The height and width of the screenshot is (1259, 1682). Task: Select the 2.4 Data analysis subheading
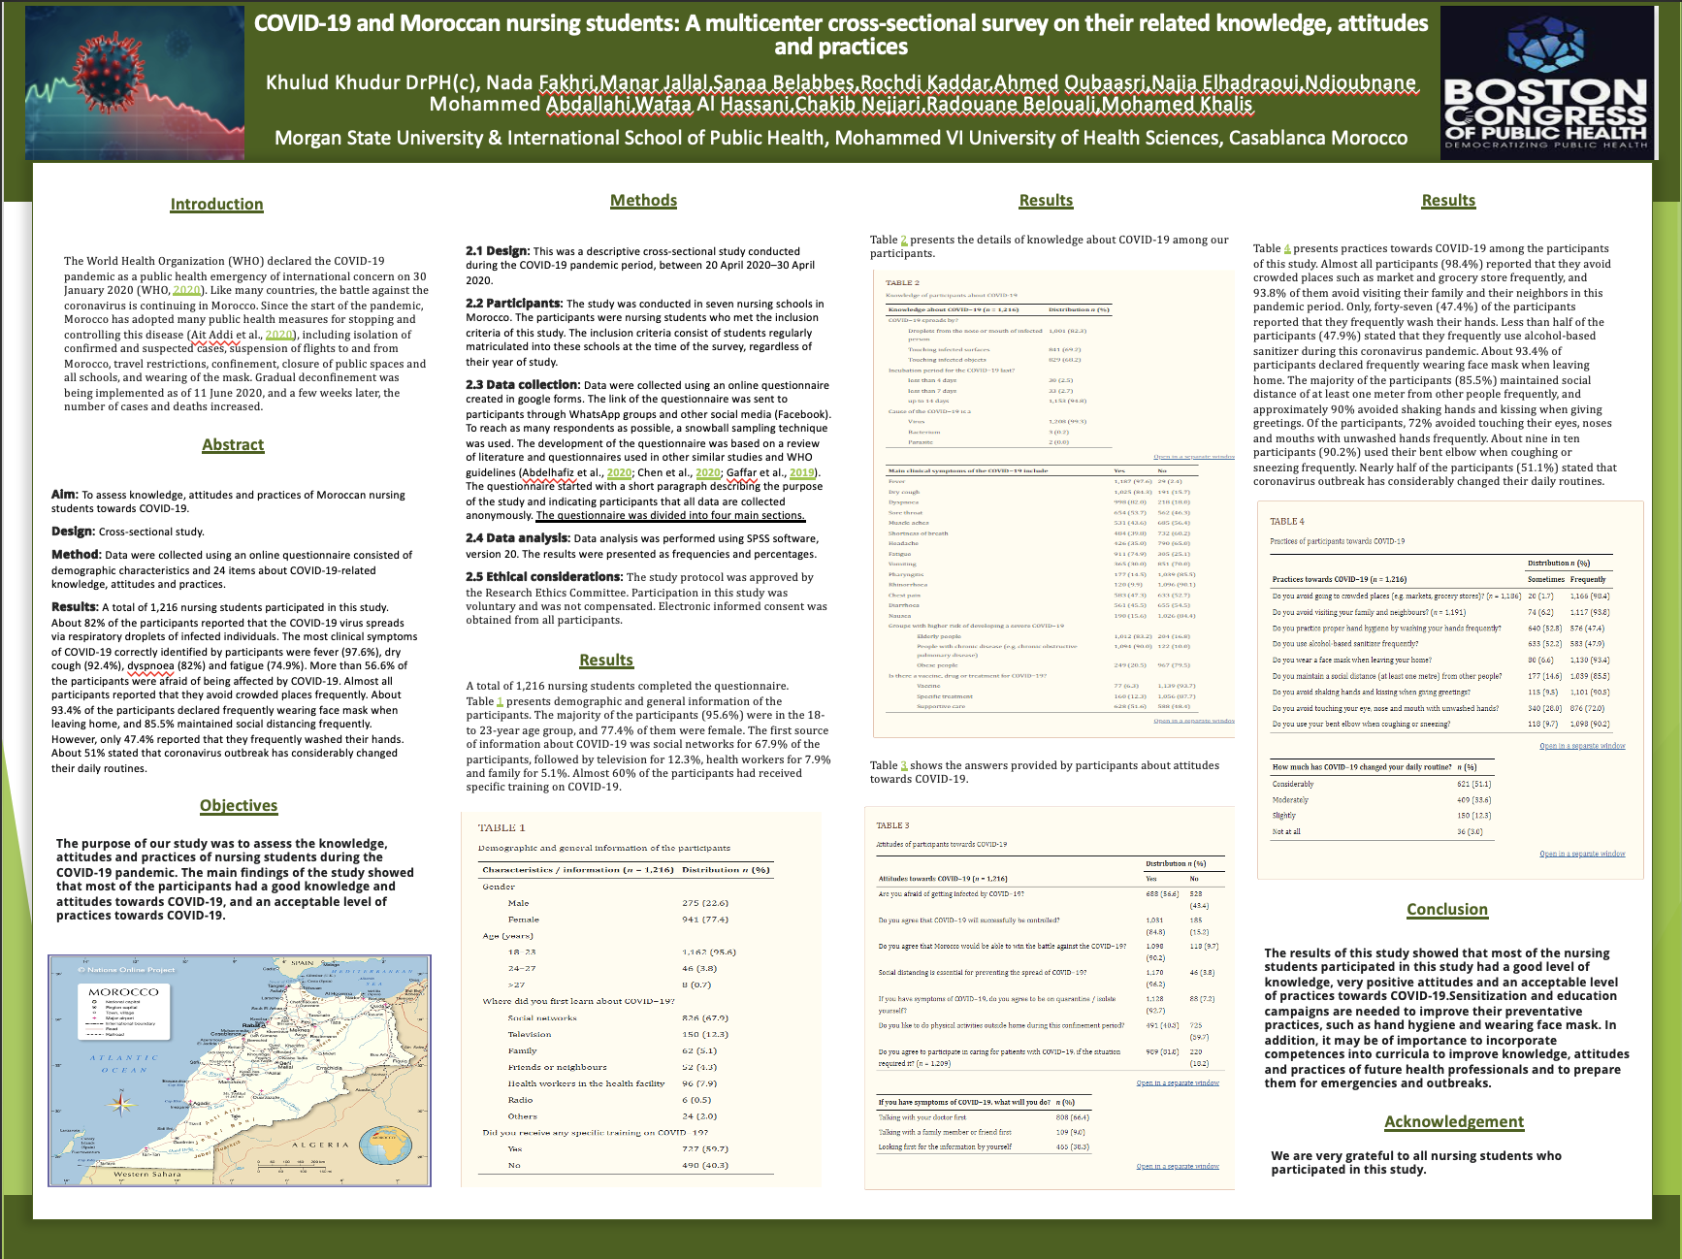[x=518, y=537]
